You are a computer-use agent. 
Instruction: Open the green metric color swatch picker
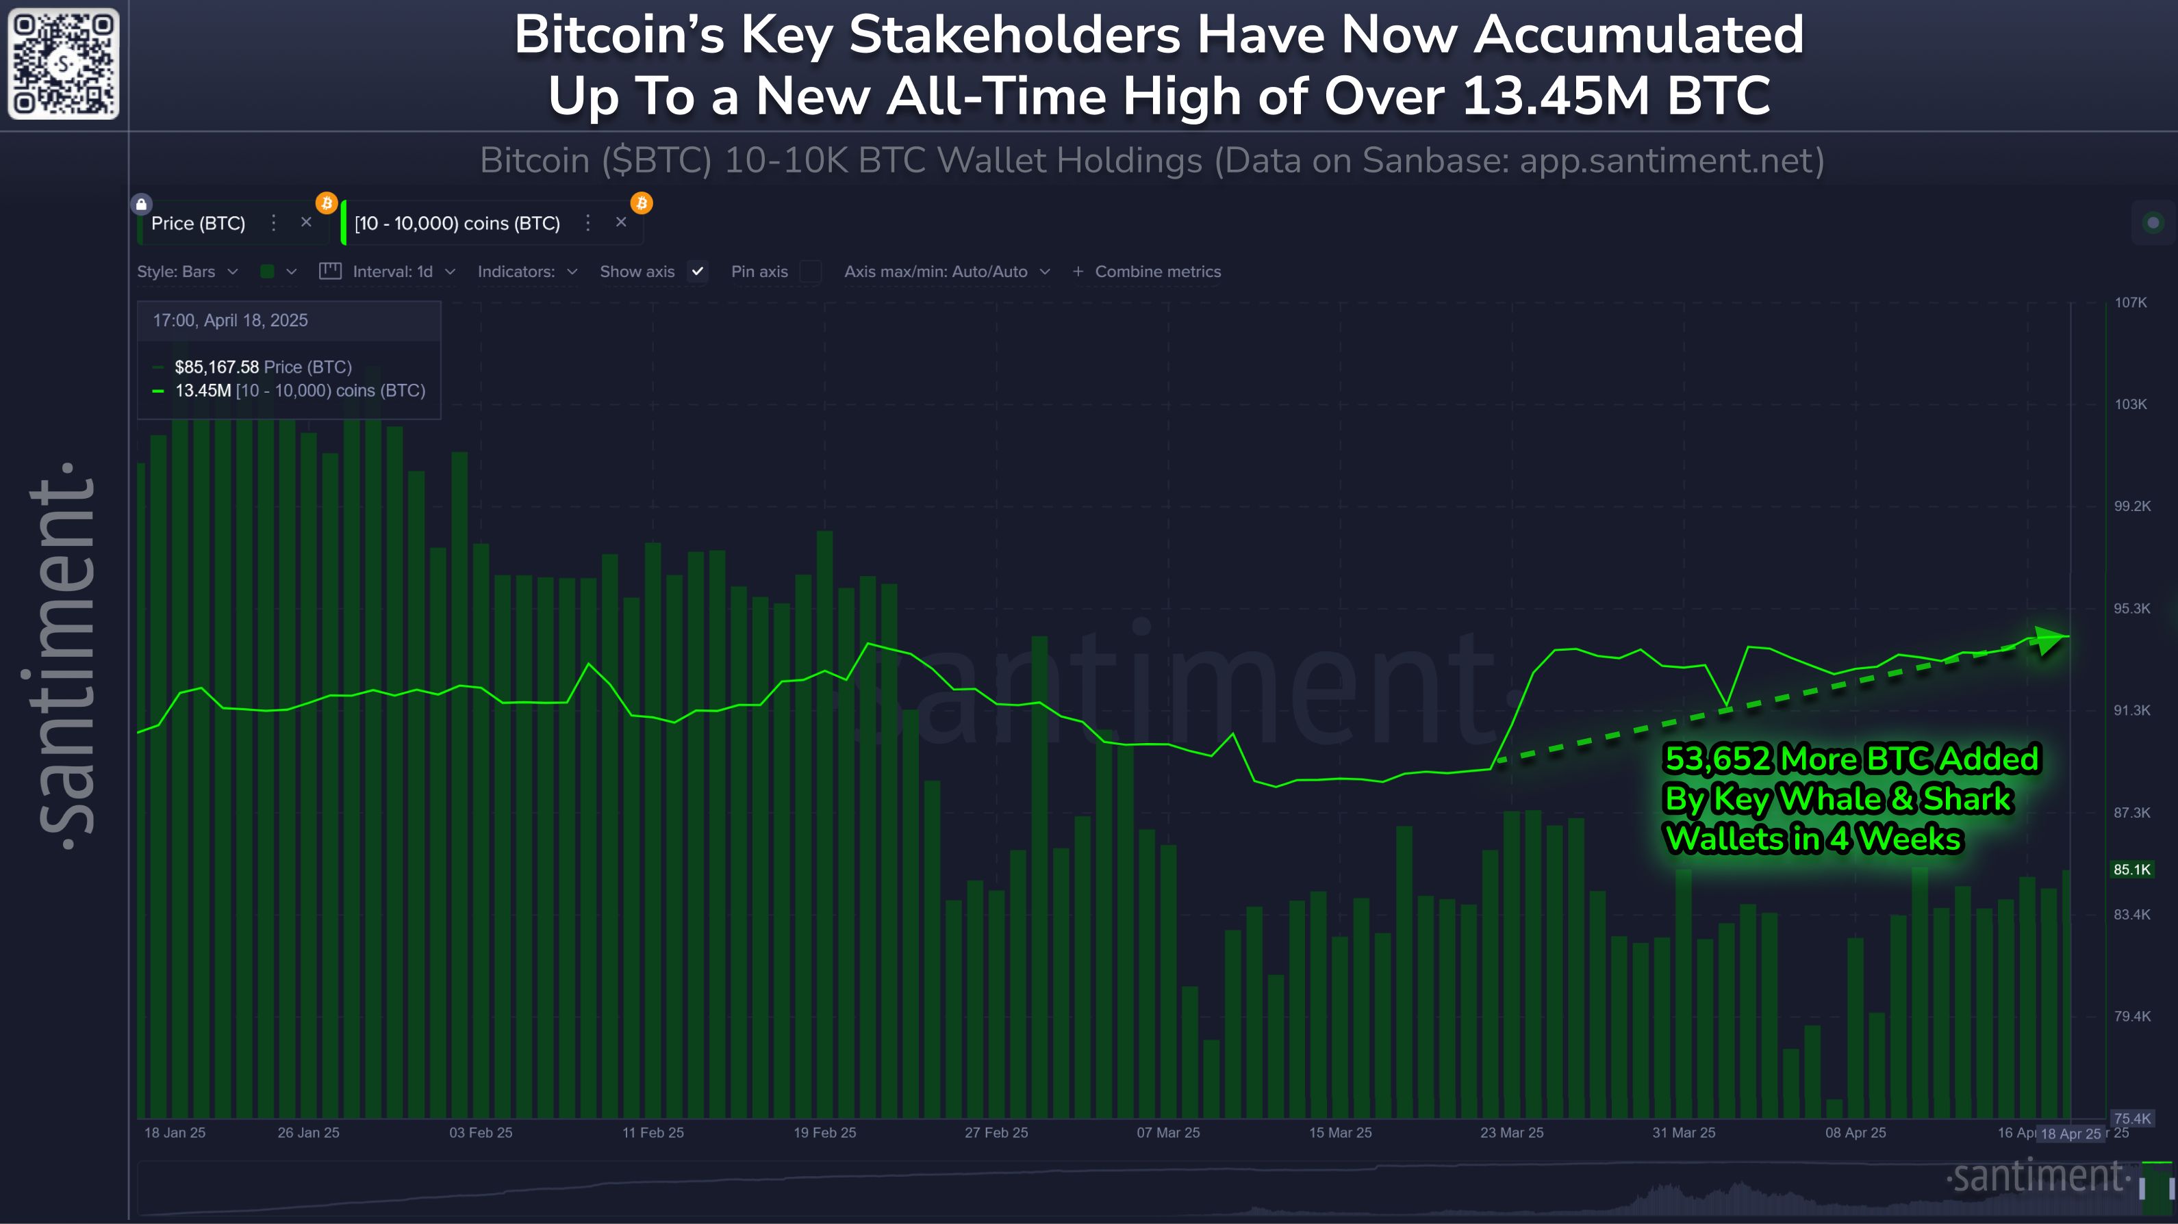click(x=266, y=272)
